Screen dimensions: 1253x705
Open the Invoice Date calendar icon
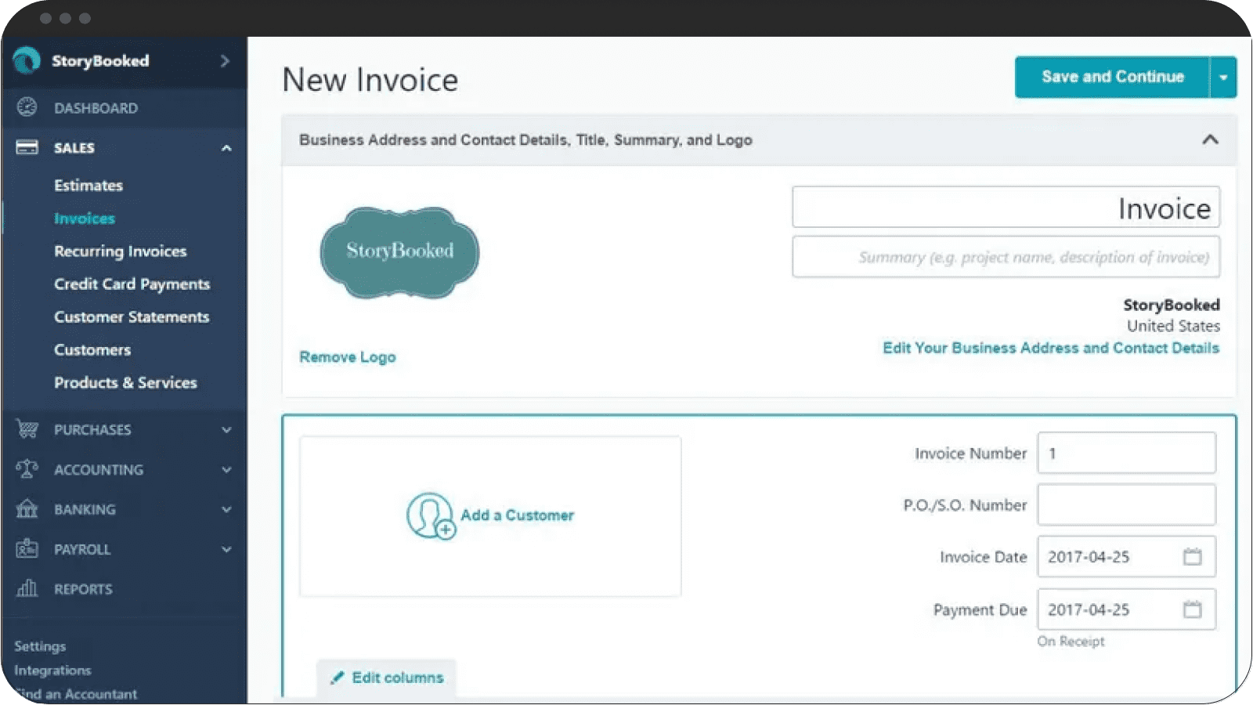click(x=1192, y=557)
